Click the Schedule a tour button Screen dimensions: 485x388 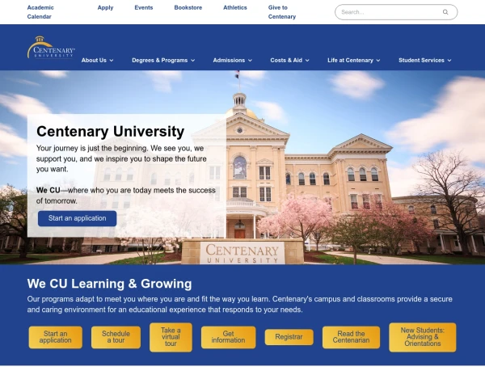coord(116,337)
